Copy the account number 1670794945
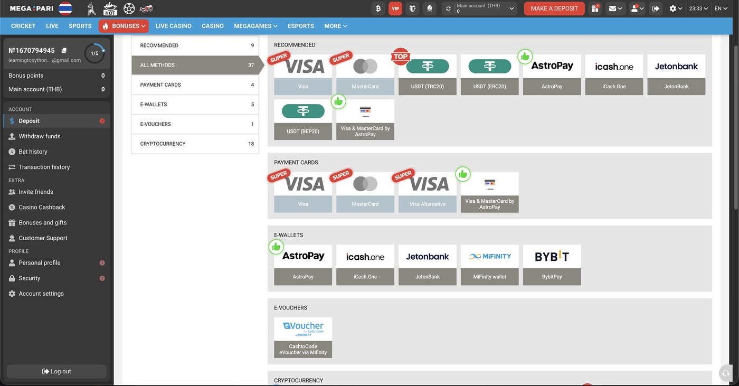The height and width of the screenshot is (386, 739). tap(64, 51)
